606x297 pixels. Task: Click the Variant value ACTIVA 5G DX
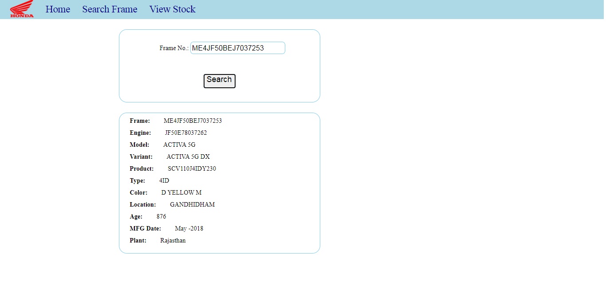pyautogui.click(x=188, y=156)
